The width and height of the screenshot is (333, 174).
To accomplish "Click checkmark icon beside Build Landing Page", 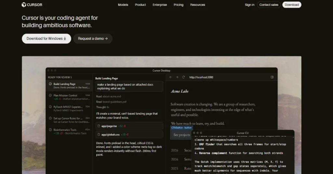I will pos(50,84).
